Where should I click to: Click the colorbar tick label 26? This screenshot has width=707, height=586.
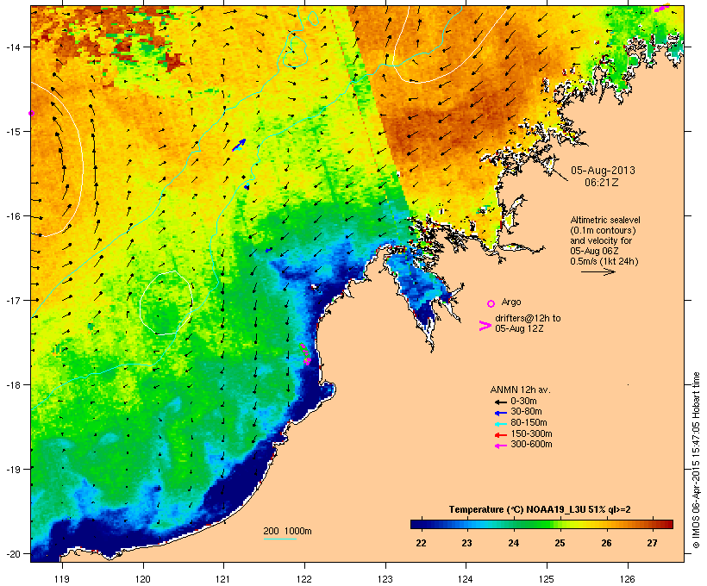pyautogui.click(x=606, y=543)
